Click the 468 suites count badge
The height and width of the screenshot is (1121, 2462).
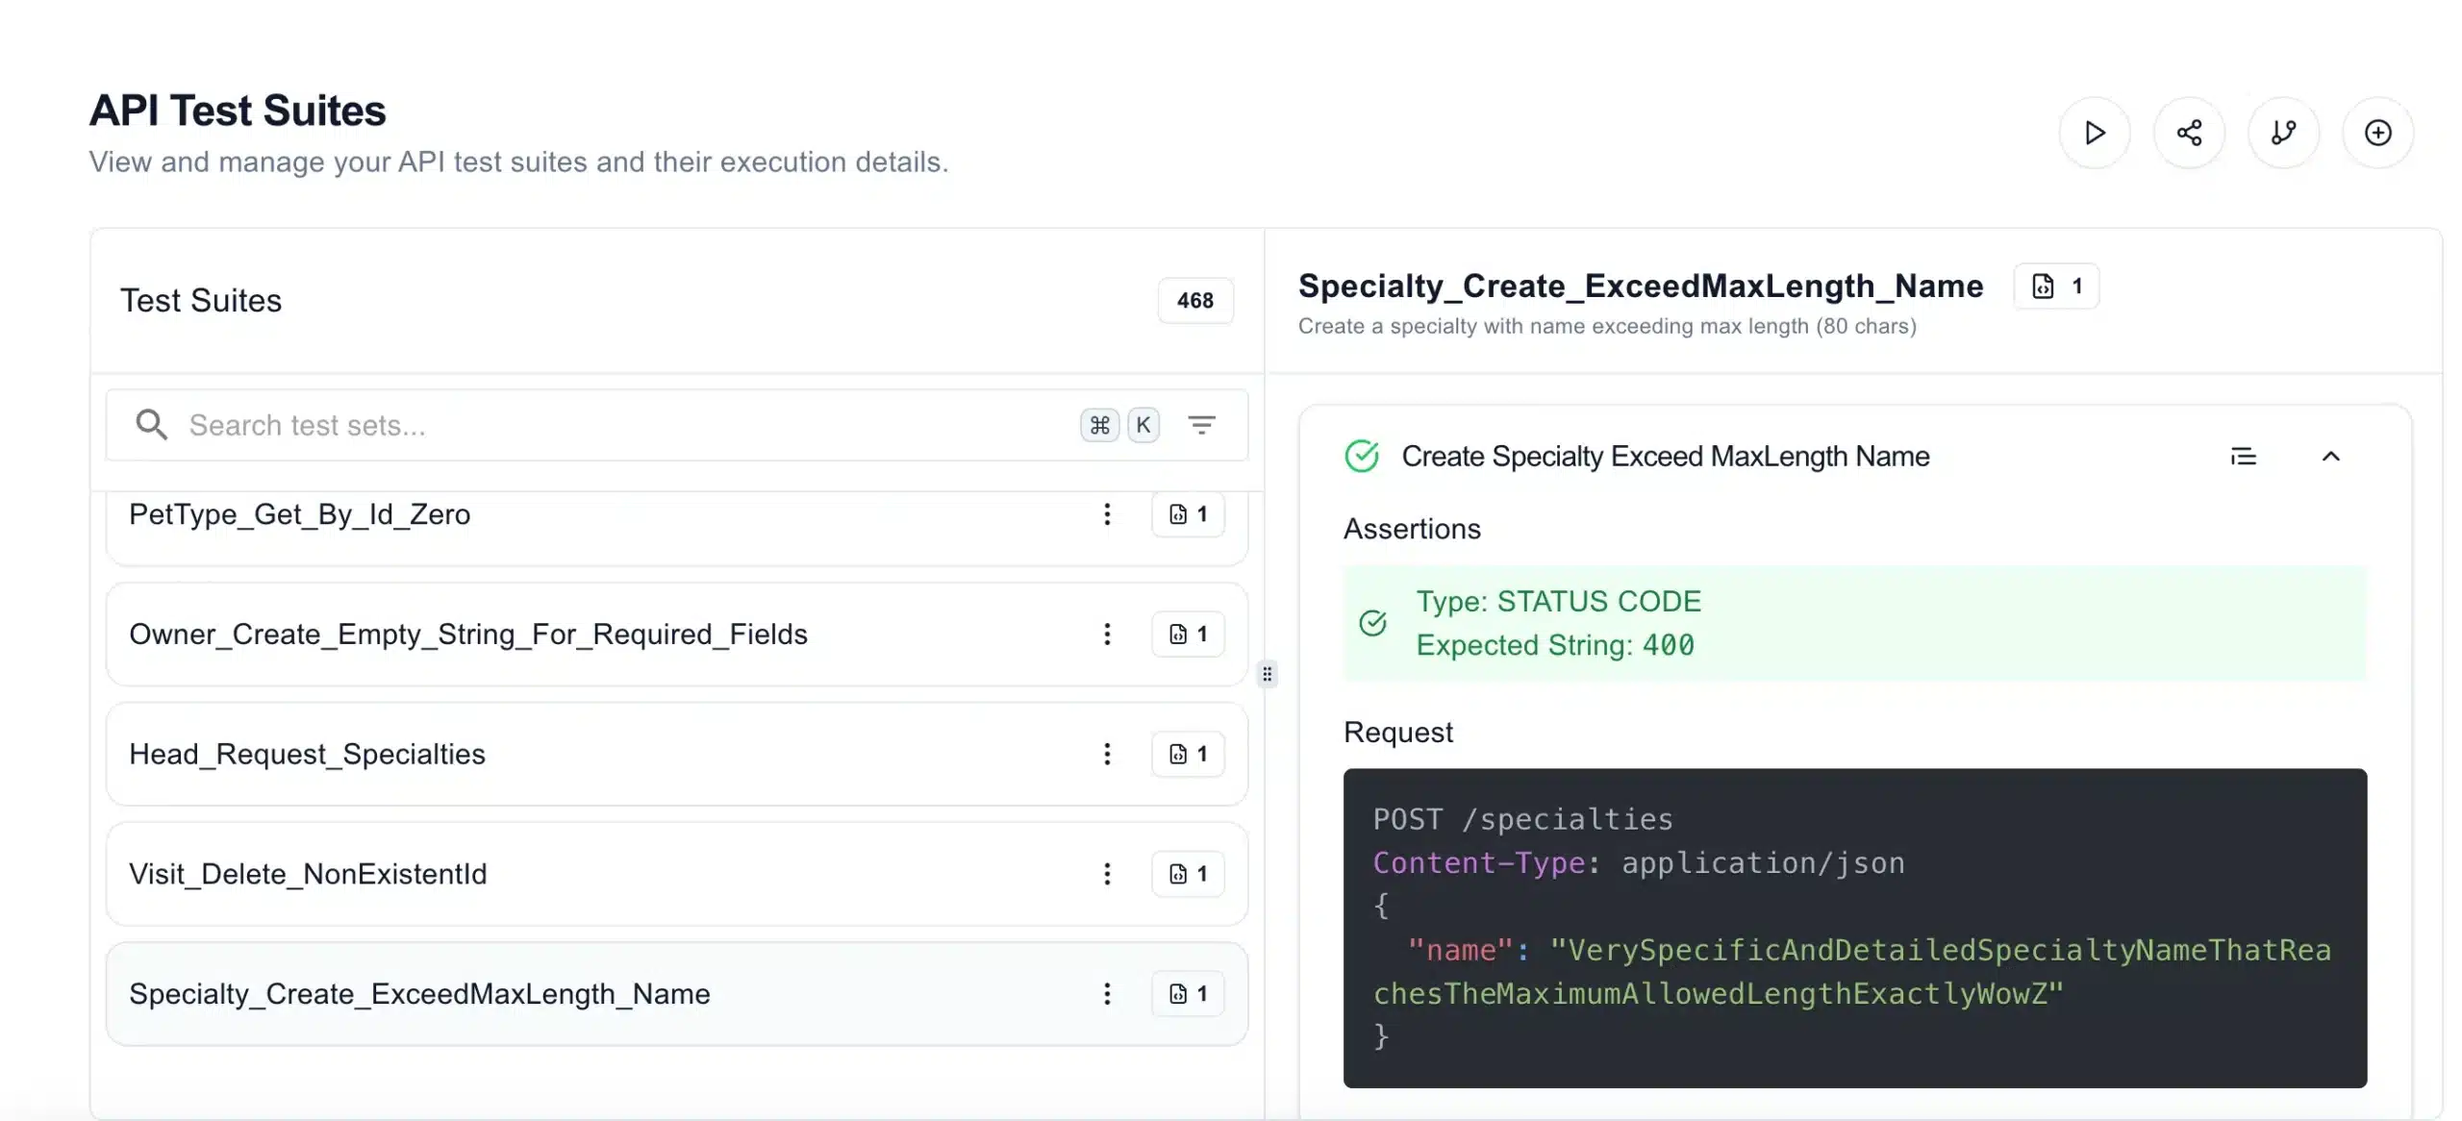point(1195,300)
